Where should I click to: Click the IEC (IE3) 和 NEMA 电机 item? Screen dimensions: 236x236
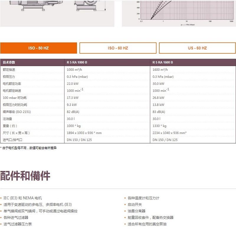point(23,198)
